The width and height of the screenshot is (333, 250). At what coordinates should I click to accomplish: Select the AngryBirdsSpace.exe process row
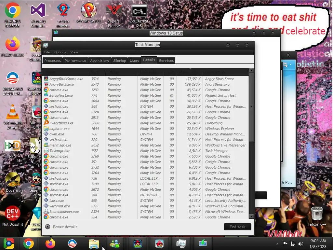(146, 79)
